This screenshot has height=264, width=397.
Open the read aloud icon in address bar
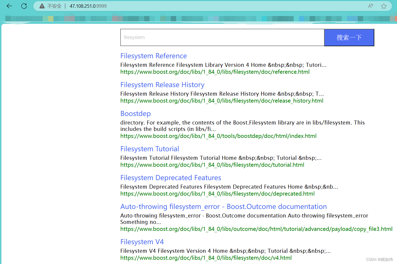(x=371, y=6)
